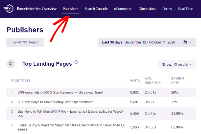This screenshot has height=134, width=201.
Task: Click the 32% bounce rate value
Action: tap(174, 102)
